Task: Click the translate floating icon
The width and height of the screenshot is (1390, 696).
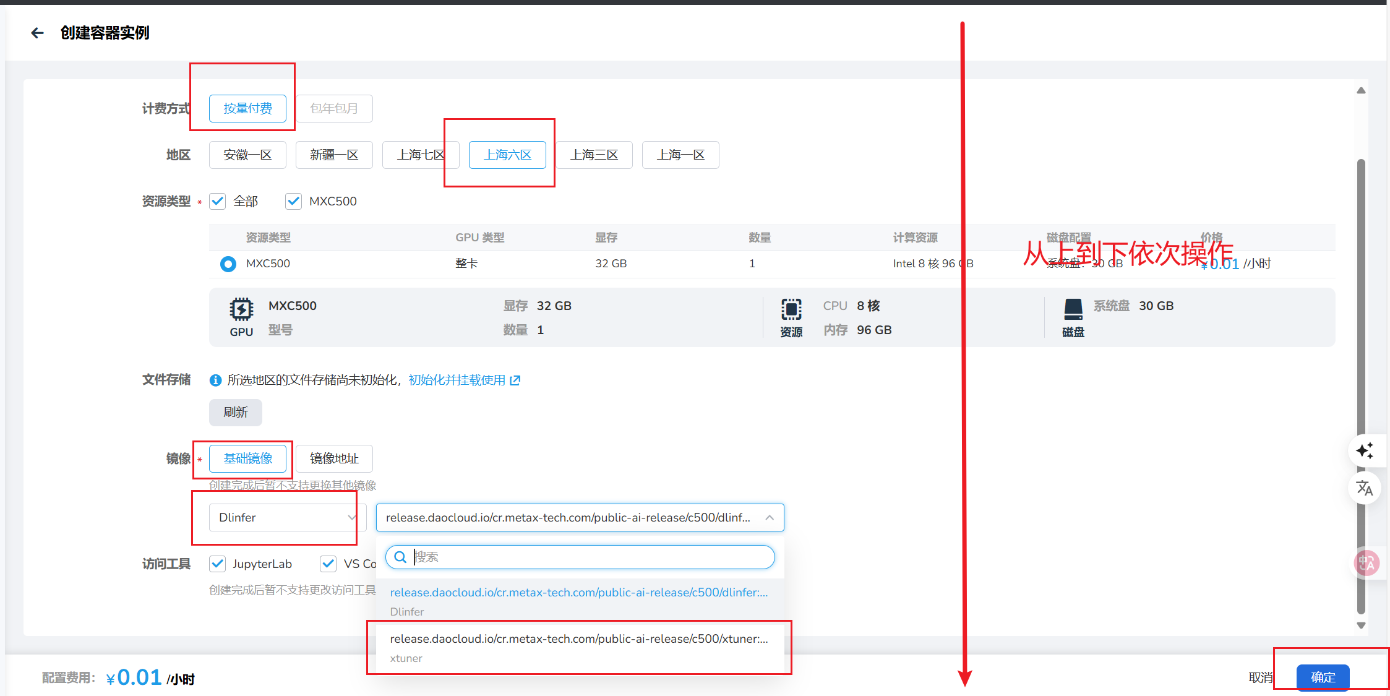Action: pyautogui.click(x=1365, y=488)
